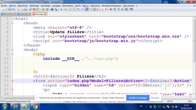Screen dimensions: 196x110
Task: Save all files using the Save All icon
Action: click(x=14, y=9)
